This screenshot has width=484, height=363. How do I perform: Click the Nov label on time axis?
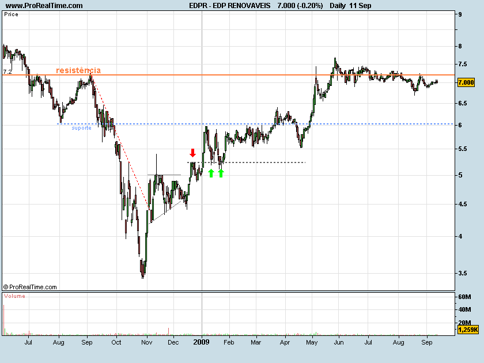tap(146, 342)
